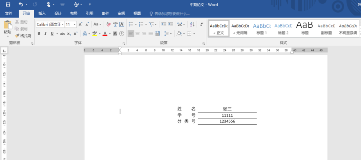This screenshot has height=160, width=361.
Task: Click the Save icon in quick access toolbar
Action: [x=8, y=5]
